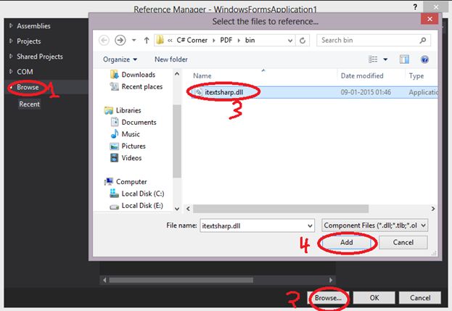This screenshot has height=311, width=452.
Task: Click the search magnifier icon
Action: [x=423, y=41]
